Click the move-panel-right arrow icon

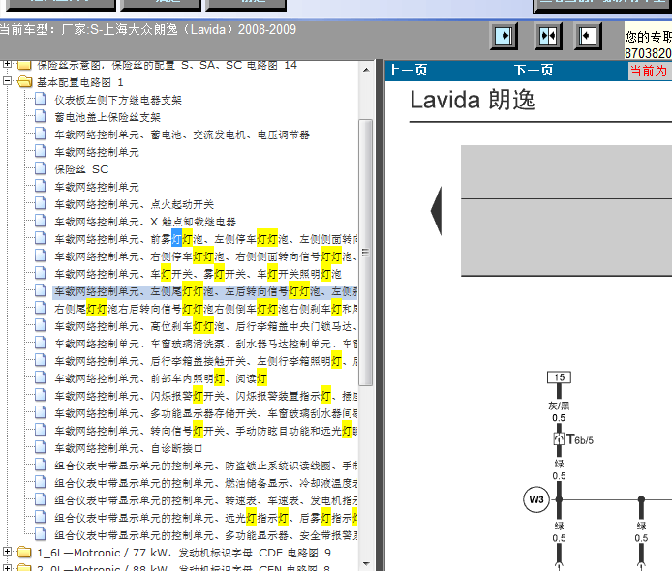coord(504,36)
